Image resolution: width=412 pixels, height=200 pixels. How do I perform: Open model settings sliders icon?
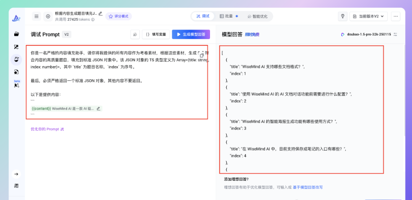click(395, 34)
